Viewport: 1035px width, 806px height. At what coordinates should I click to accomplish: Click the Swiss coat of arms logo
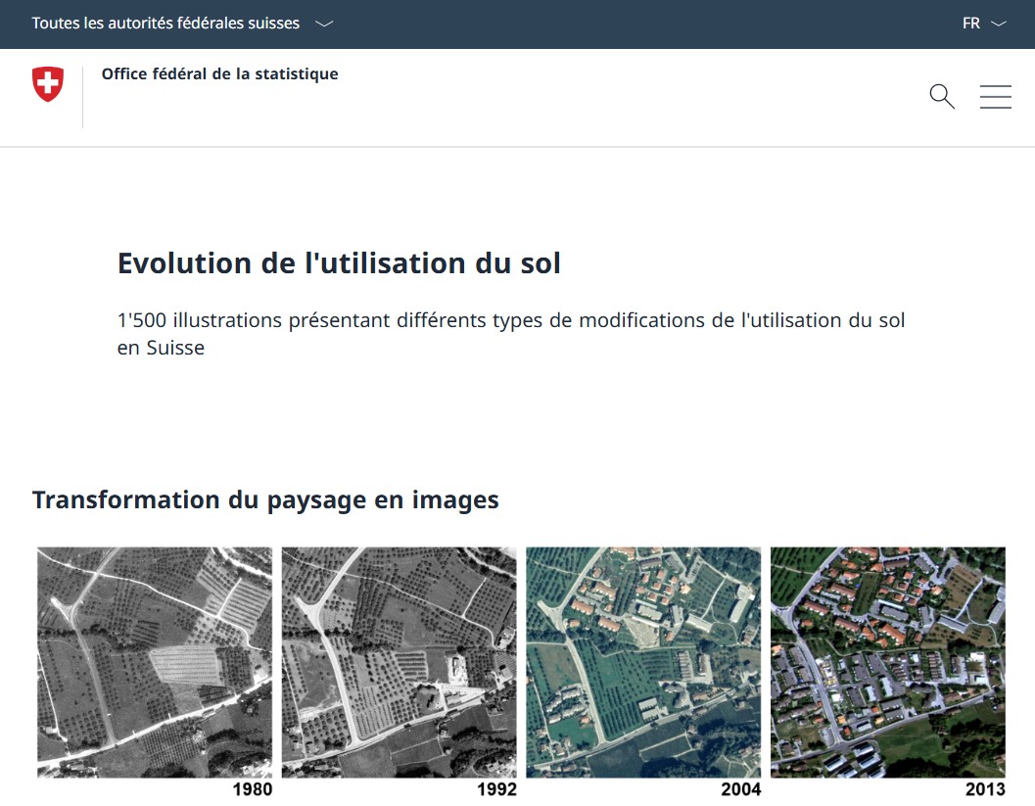coord(48,84)
